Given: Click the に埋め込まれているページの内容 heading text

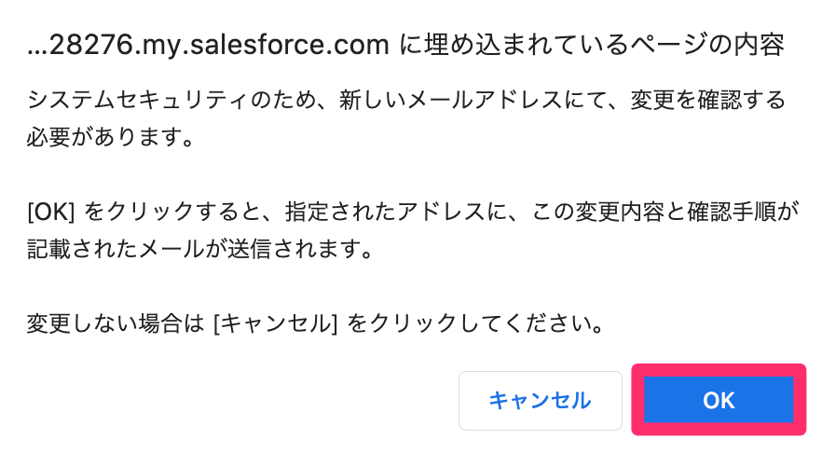Looking at the screenshot, I should pyautogui.click(x=592, y=45).
